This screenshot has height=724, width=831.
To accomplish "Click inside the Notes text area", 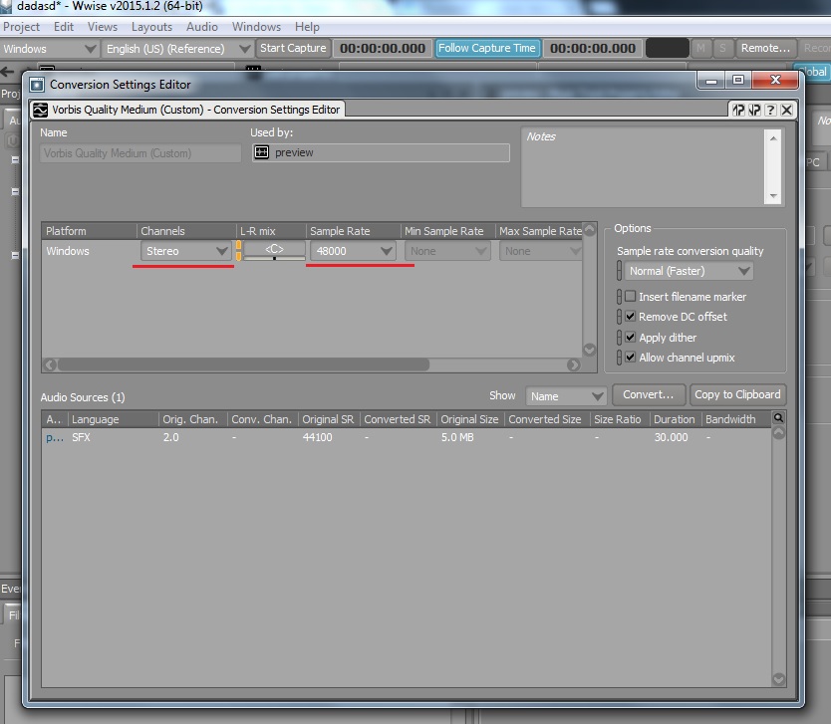I will pyautogui.click(x=643, y=167).
